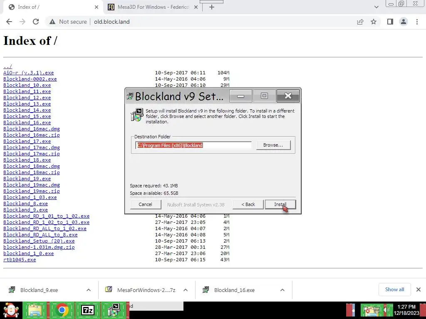Bookmark this page with the star icon
The image size is (426, 319).
tap(374, 22)
